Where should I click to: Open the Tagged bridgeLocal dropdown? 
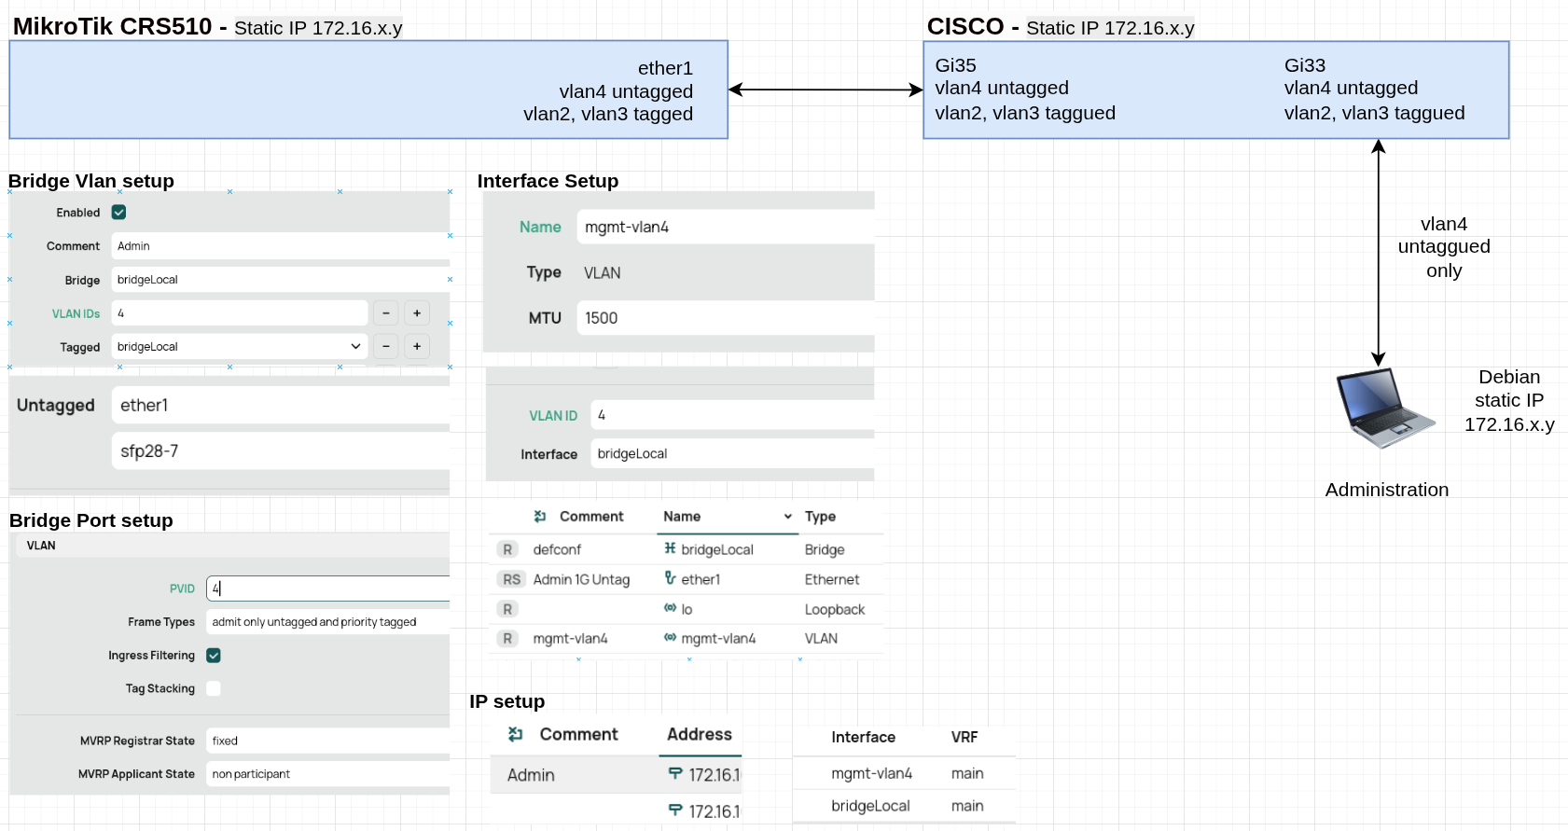pos(355,347)
